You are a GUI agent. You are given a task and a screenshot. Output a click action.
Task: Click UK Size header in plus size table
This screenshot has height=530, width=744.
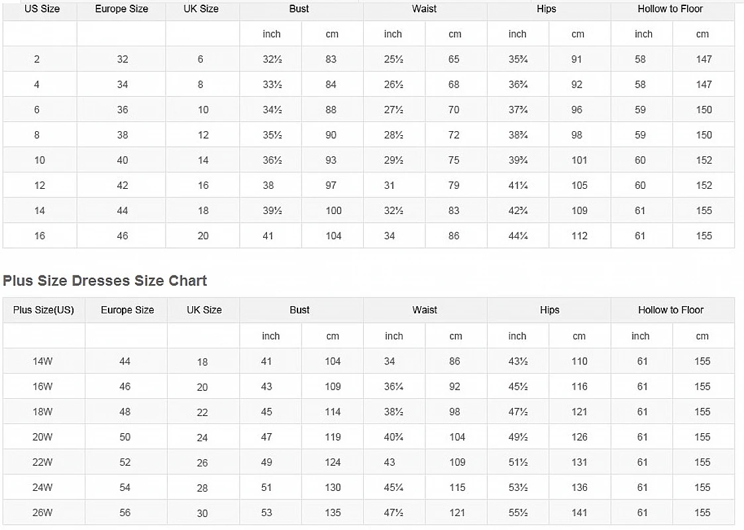[x=203, y=310]
